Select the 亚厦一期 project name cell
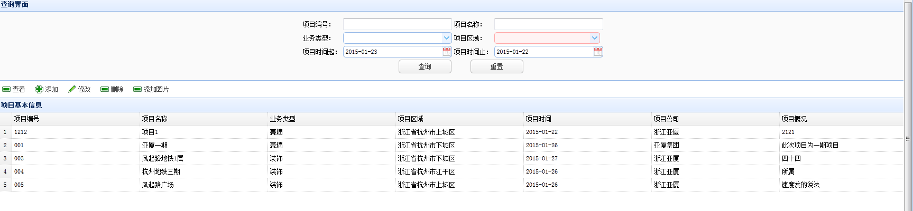 (204, 145)
